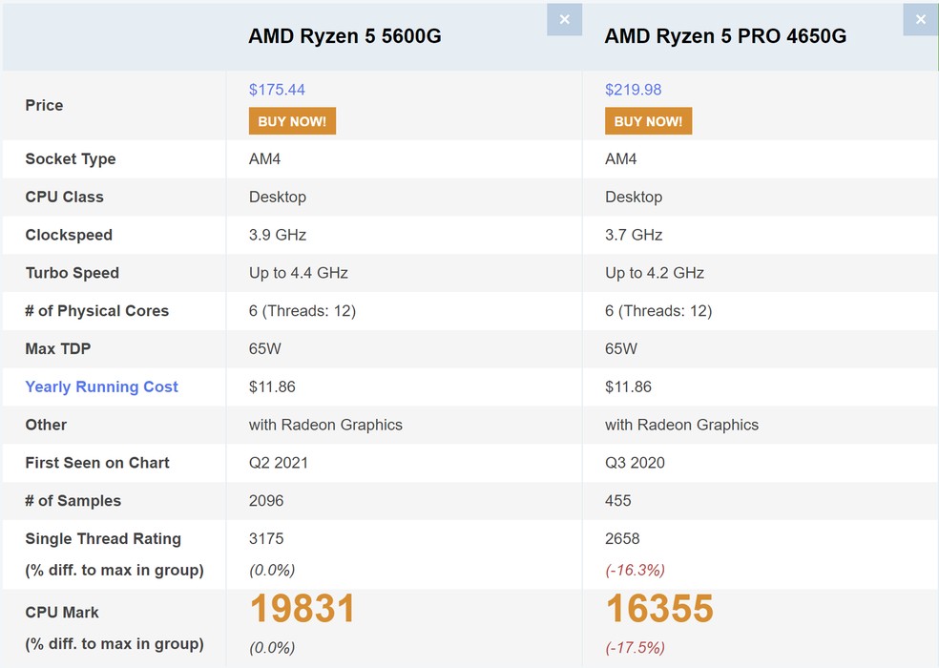The image size is (939, 668).
Task: Open the $219.98 price link
Action: pos(633,90)
